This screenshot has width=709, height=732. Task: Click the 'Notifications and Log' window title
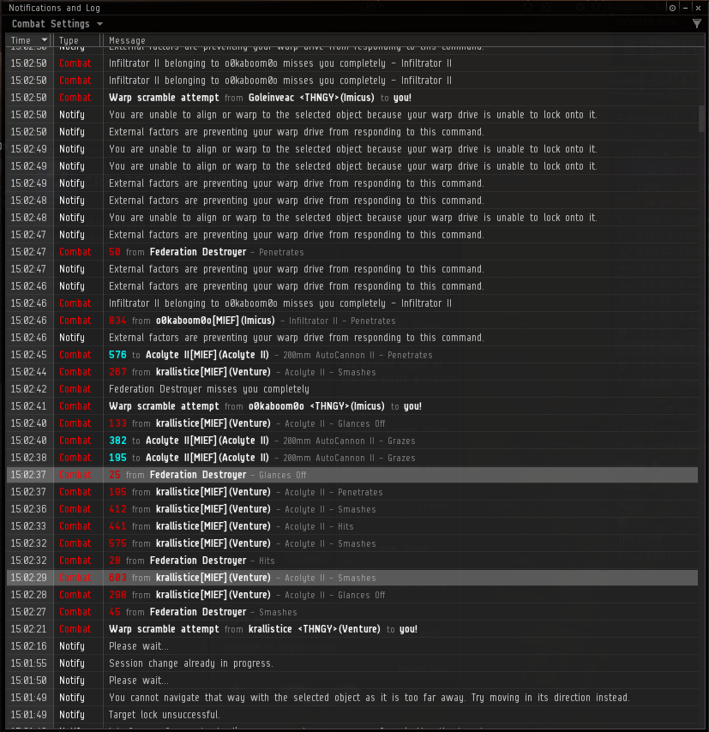coord(54,8)
